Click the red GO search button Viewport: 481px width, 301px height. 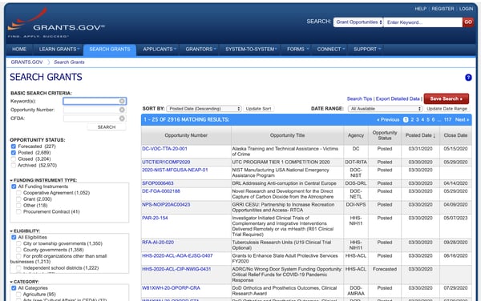coord(468,22)
